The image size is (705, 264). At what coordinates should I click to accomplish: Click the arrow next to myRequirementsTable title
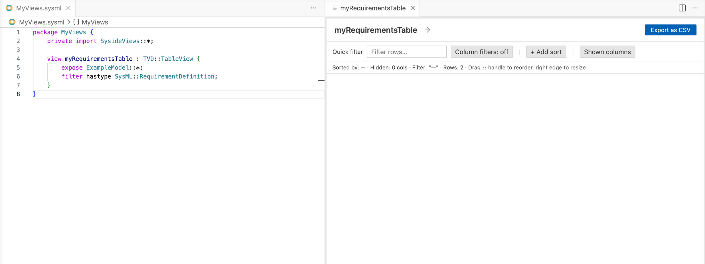click(428, 30)
